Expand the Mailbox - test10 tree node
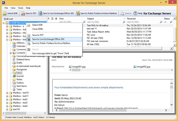The height and width of the screenshot is (121, 178). click(x=7, y=93)
